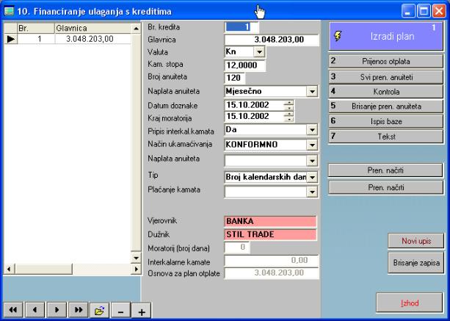Viewport: 450px width, 321px height.
Task: Go to previous record arrow
Action: pos(35,311)
